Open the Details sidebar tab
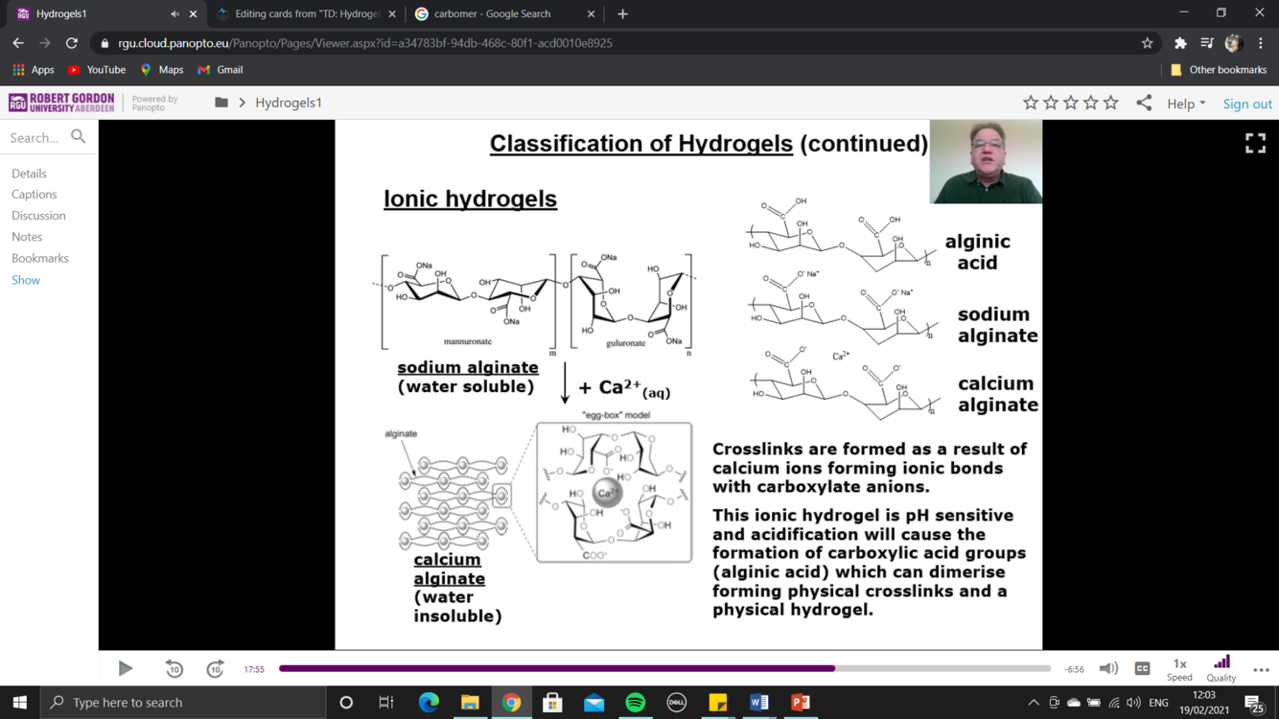Image resolution: width=1279 pixels, height=719 pixels. pos(29,174)
